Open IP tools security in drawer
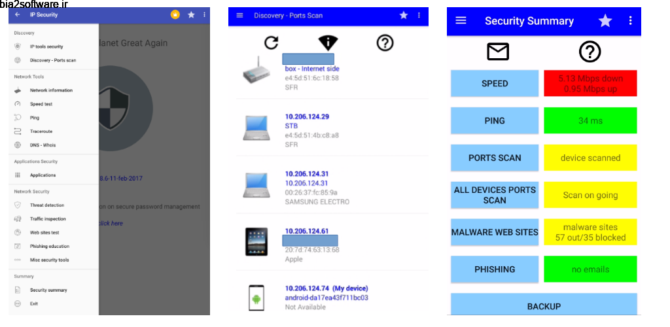Image resolution: width=670 pixels, height=327 pixels. pos(54,46)
